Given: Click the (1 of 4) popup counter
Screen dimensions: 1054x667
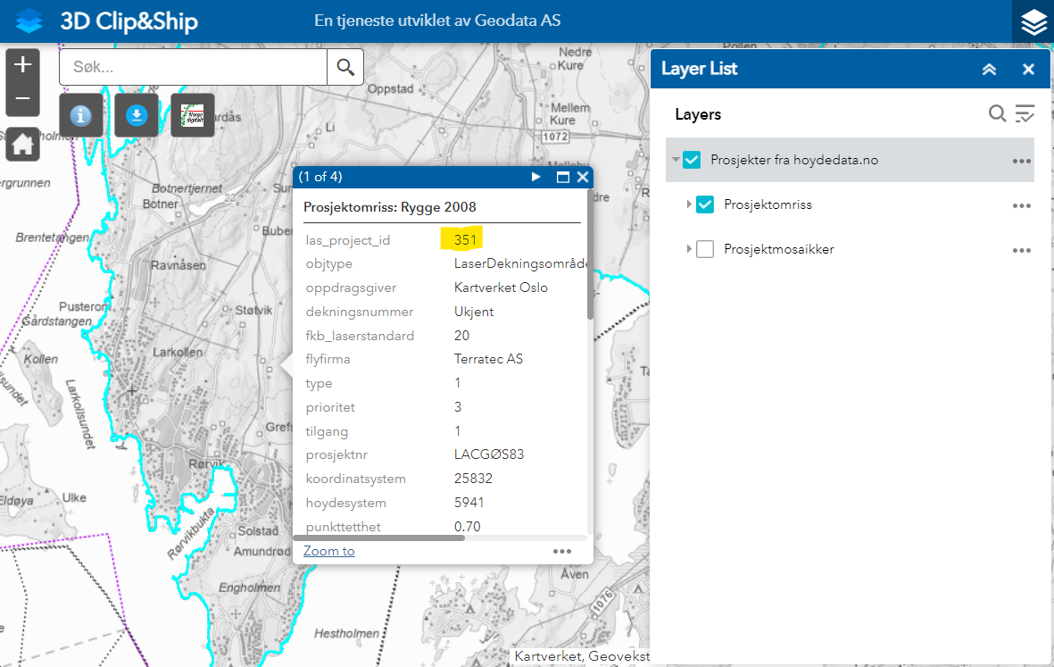Looking at the screenshot, I should (x=320, y=177).
